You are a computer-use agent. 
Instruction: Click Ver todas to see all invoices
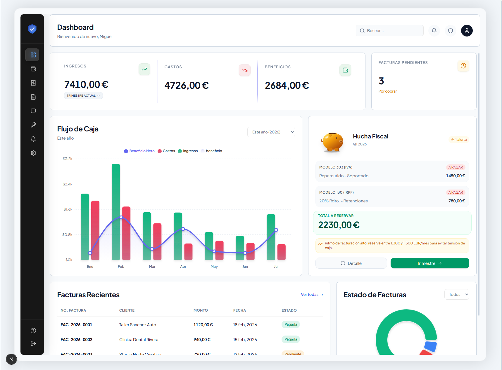312,294
